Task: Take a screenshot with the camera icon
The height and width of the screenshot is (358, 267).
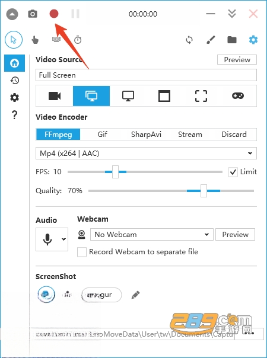Action: (x=33, y=14)
